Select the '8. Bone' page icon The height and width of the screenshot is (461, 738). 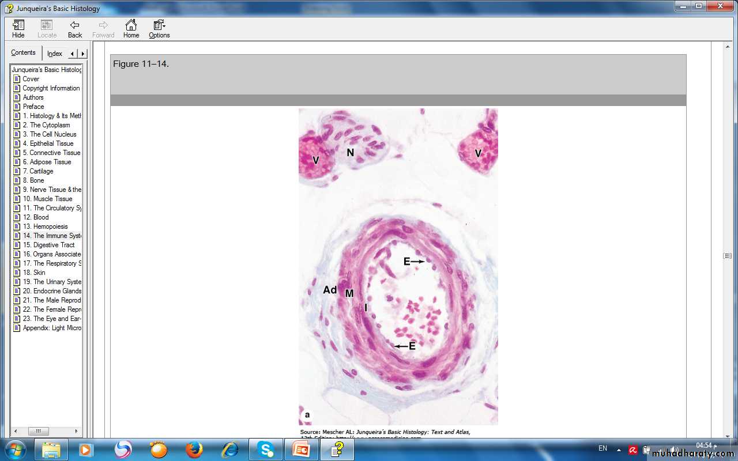click(x=17, y=180)
